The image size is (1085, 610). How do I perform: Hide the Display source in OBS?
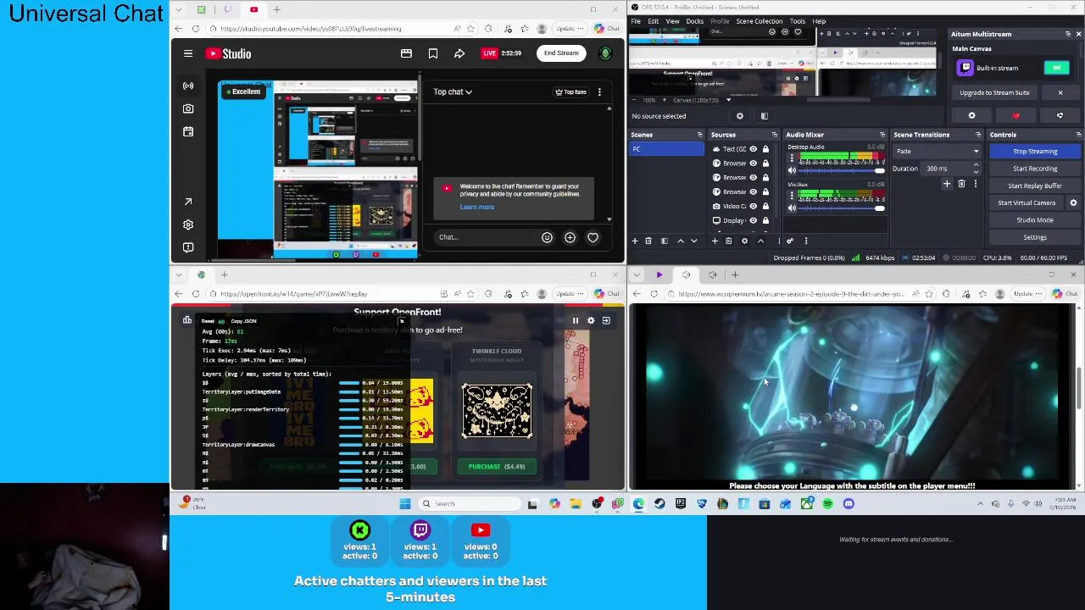(753, 220)
